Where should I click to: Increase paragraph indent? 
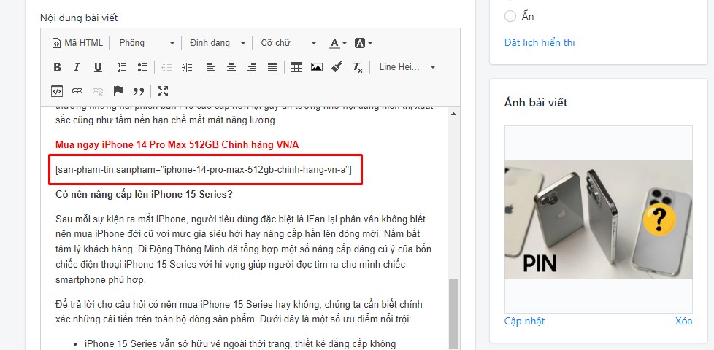click(x=187, y=67)
